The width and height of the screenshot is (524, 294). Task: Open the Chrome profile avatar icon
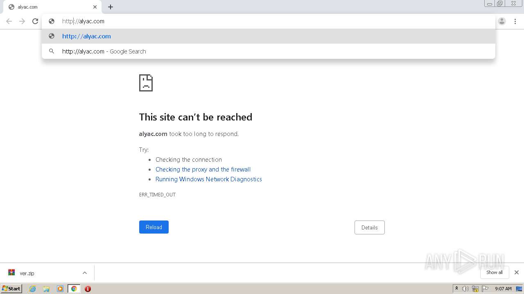click(x=502, y=21)
